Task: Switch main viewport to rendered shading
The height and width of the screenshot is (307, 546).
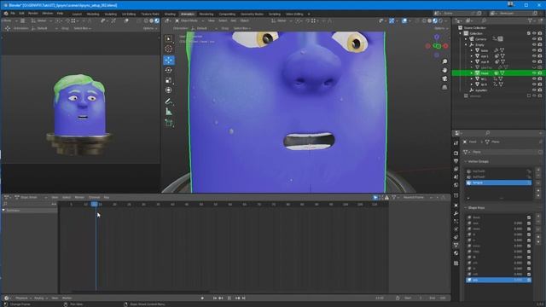Action: click(x=440, y=20)
